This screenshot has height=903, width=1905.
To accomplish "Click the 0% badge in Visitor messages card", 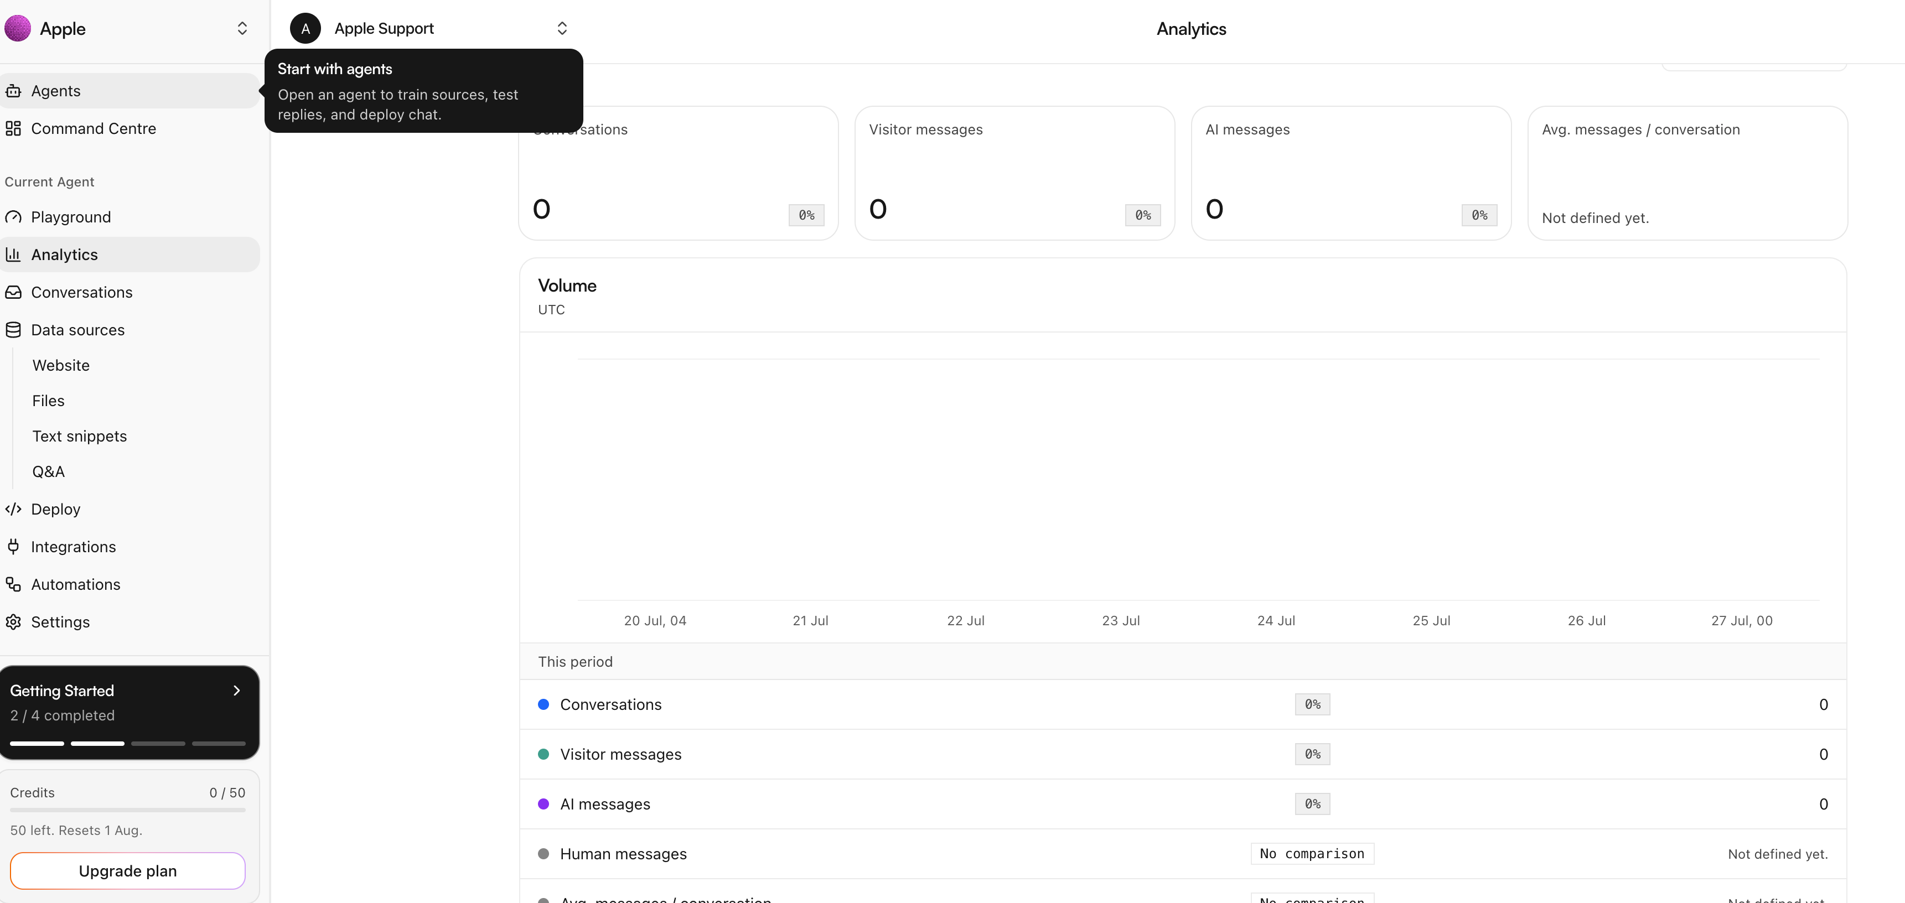I will [1142, 215].
